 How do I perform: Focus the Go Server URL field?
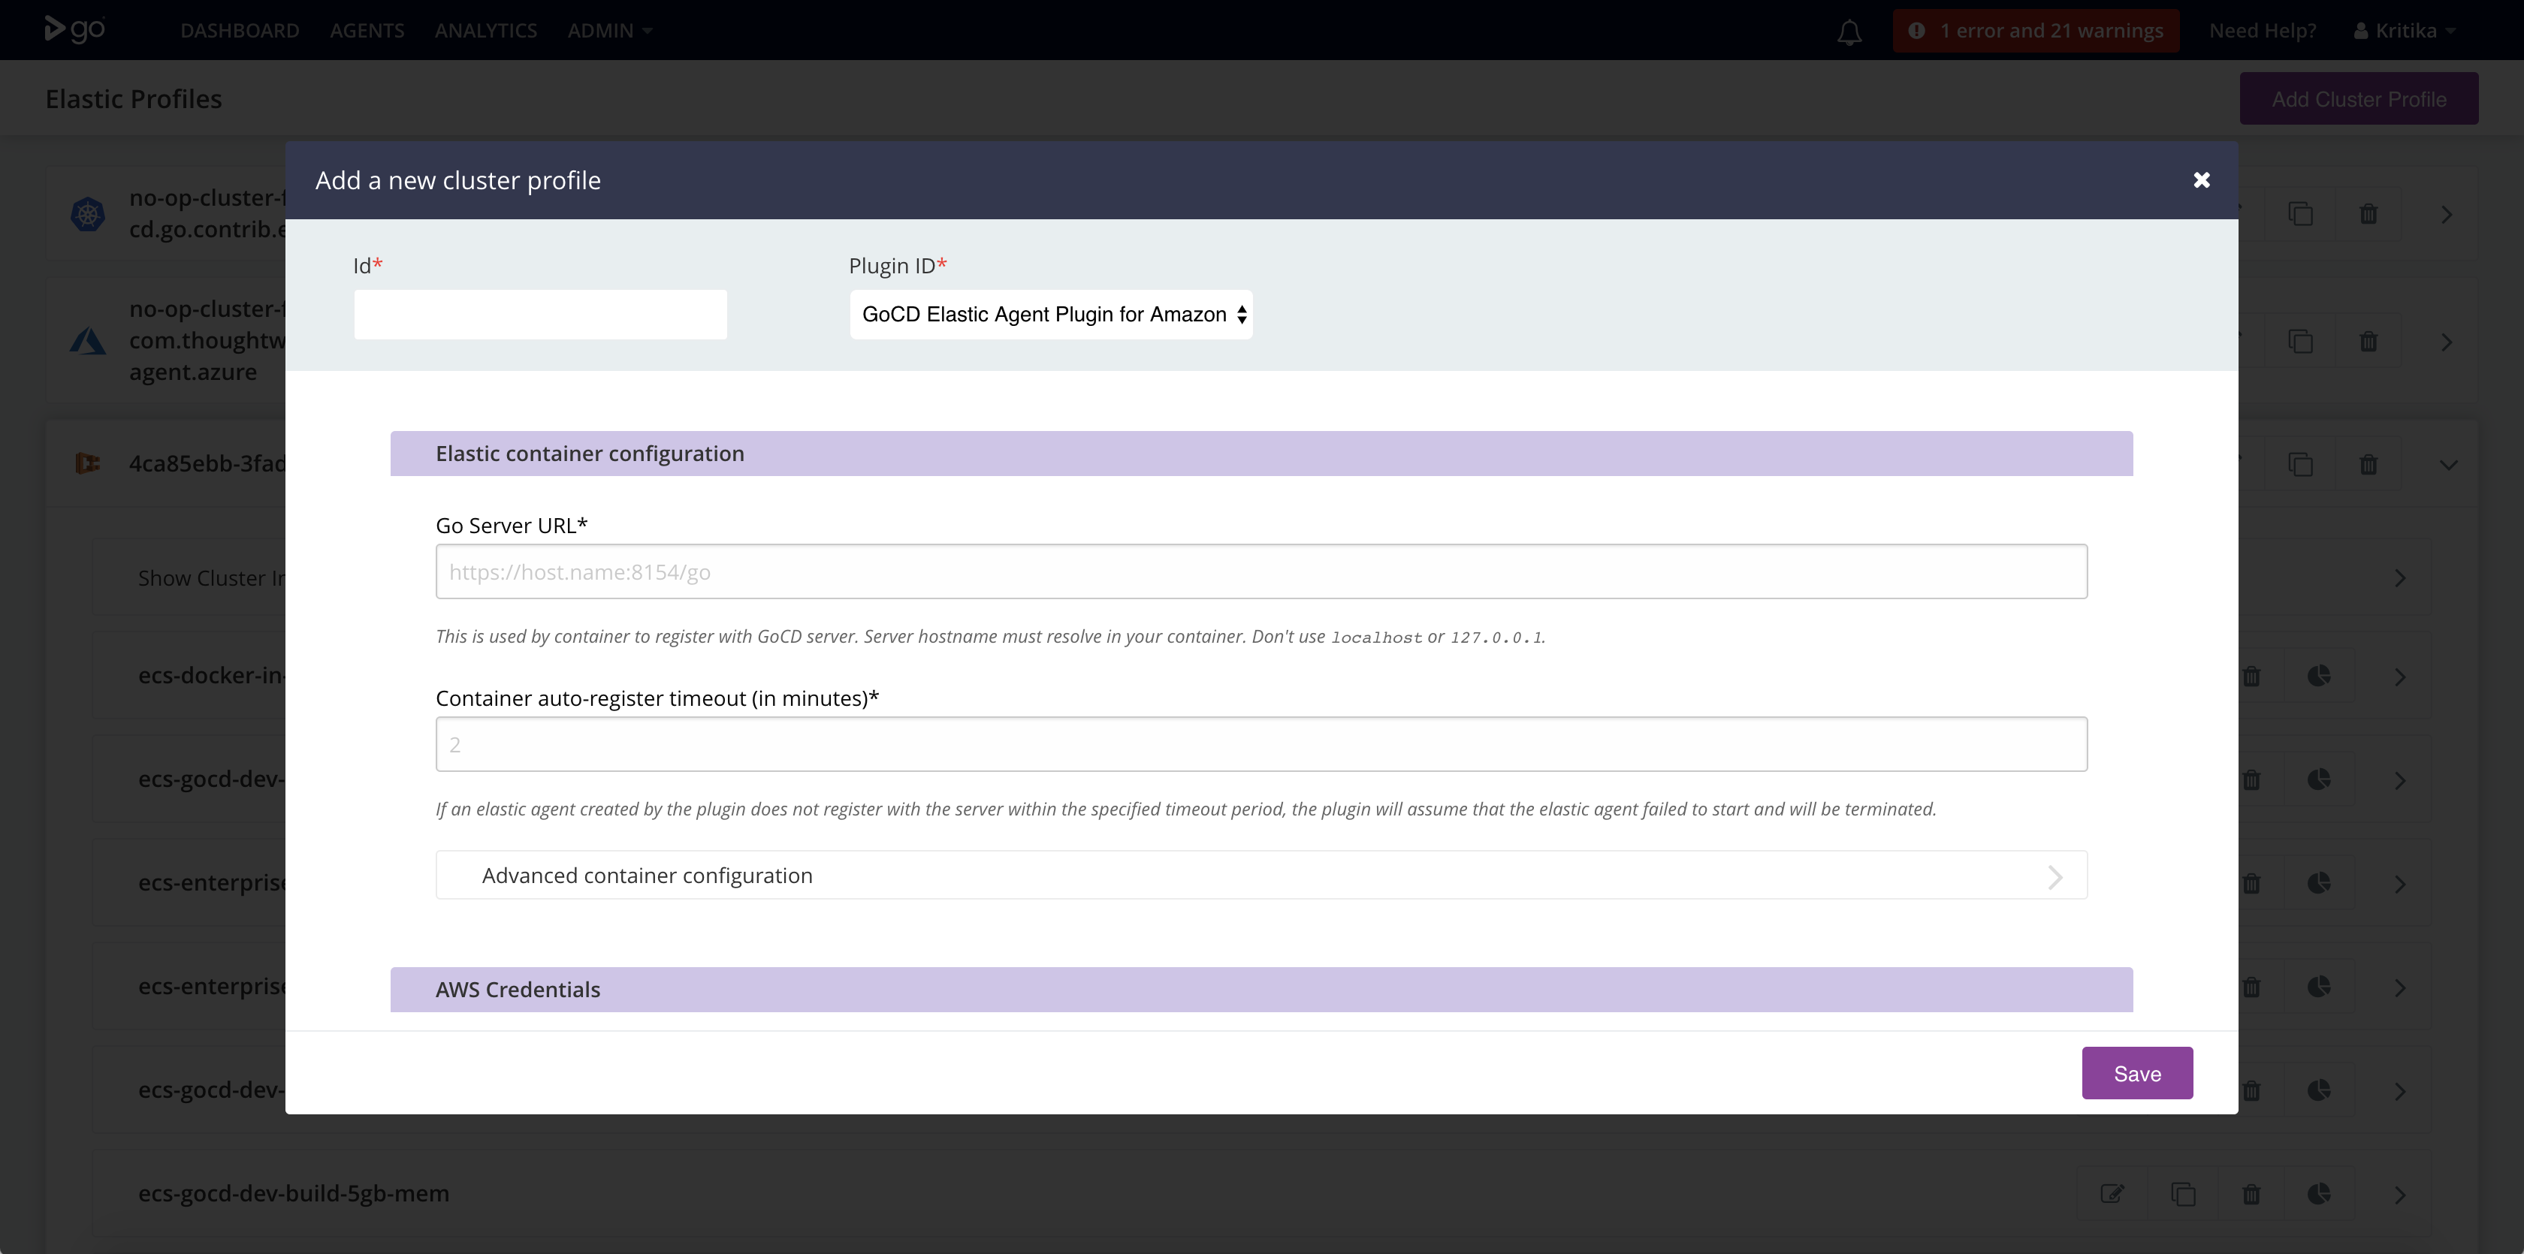pyautogui.click(x=1261, y=571)
